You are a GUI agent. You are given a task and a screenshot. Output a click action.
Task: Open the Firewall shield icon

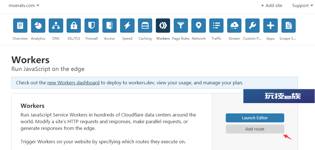tap(91, 25)
